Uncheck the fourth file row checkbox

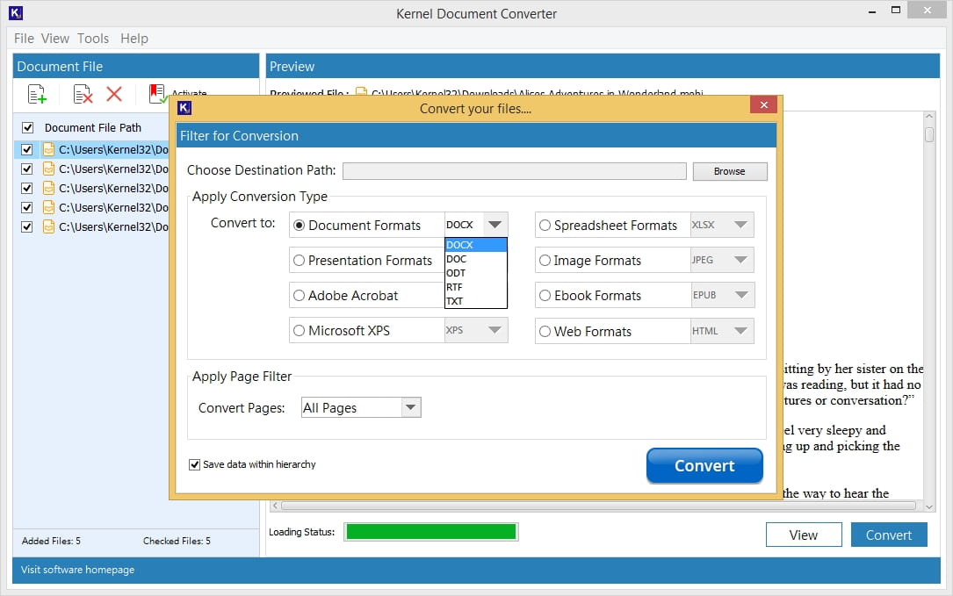tap(26, 208)
